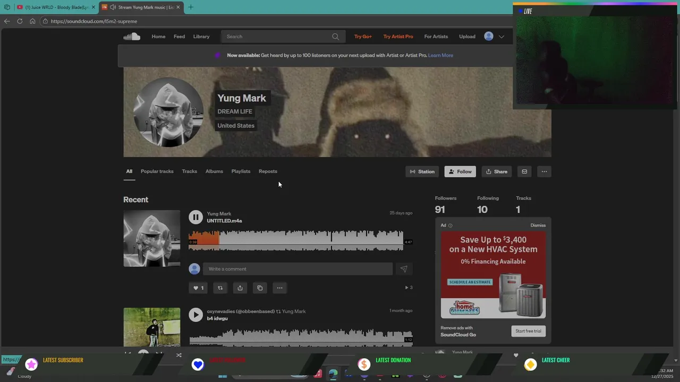
Task: Open the browser workspaces icon left of tabs
Action: (7, 7)
